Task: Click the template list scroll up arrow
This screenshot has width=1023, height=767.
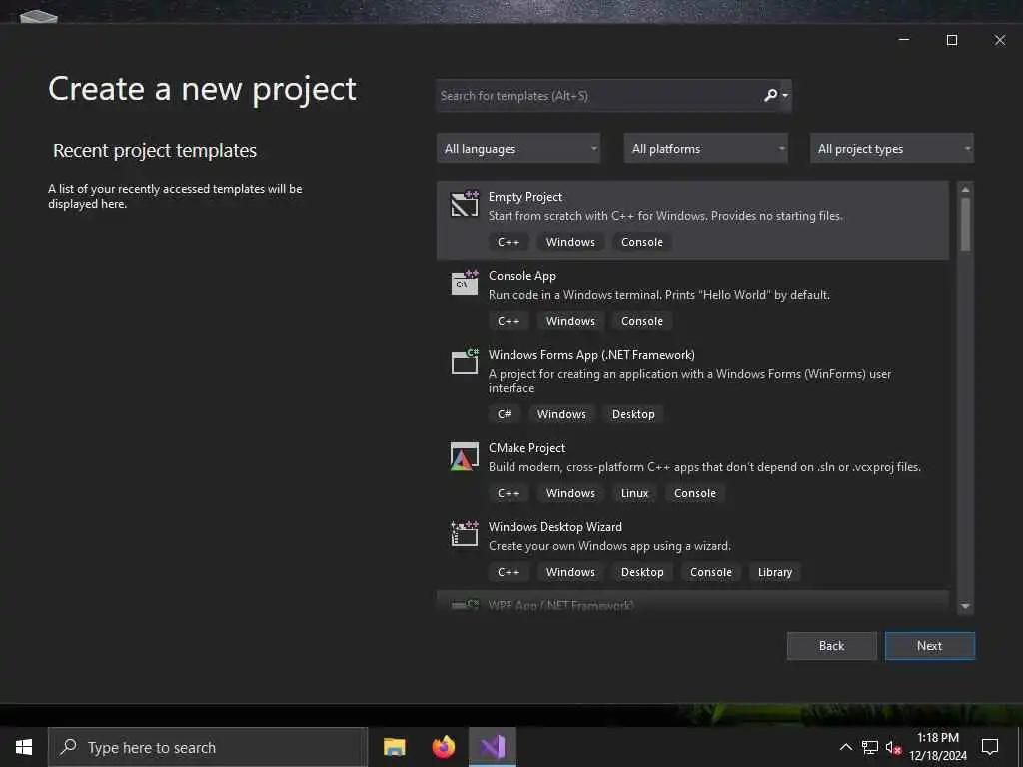Action: pos(966,189)
